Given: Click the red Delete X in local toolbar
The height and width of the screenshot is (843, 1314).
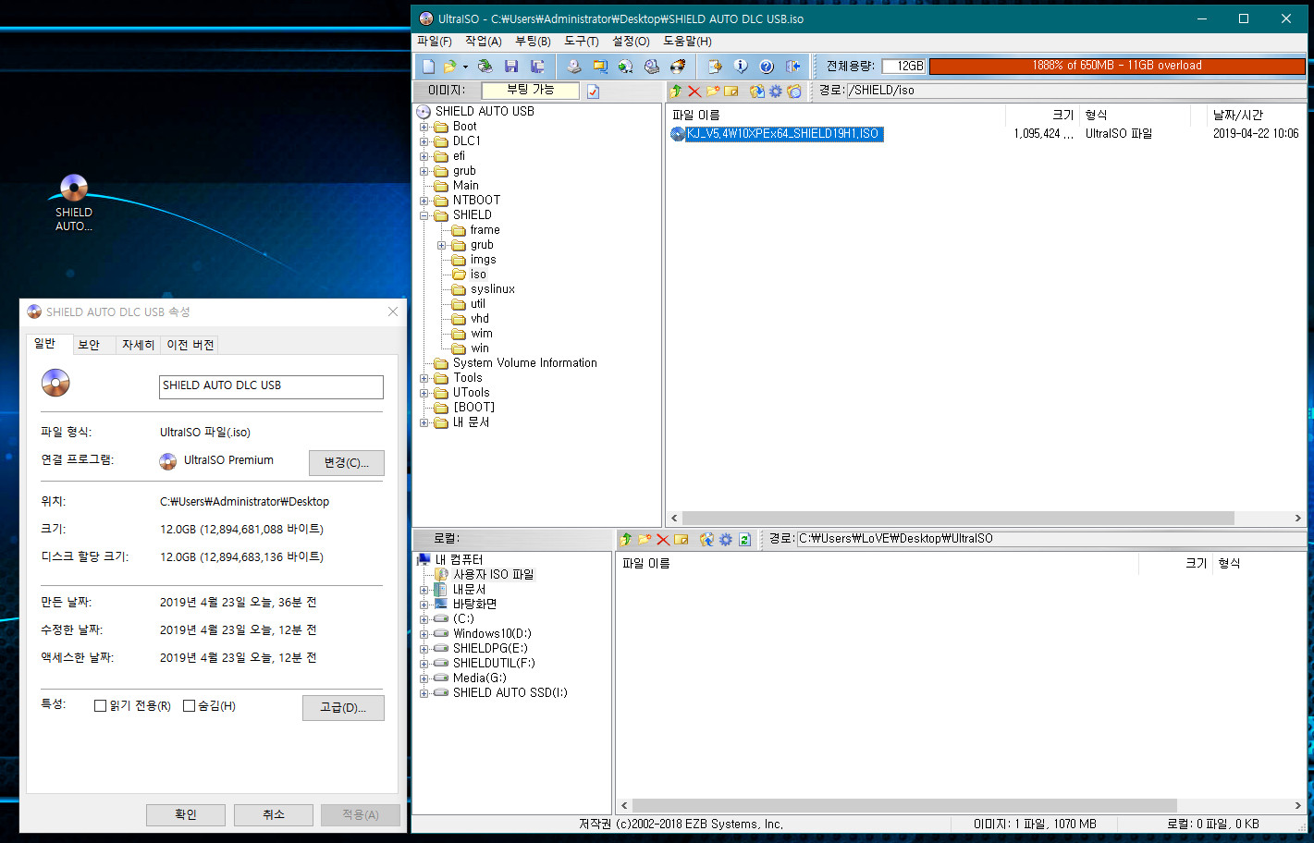Looking at the screenshot, I should click(x=663, y=539).
